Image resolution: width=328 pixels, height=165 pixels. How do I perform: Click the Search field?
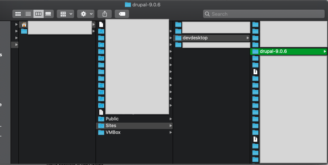(264, 14)
